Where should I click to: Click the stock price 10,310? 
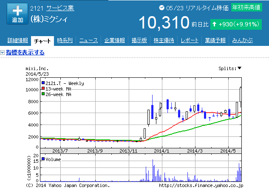pos(164,23)
